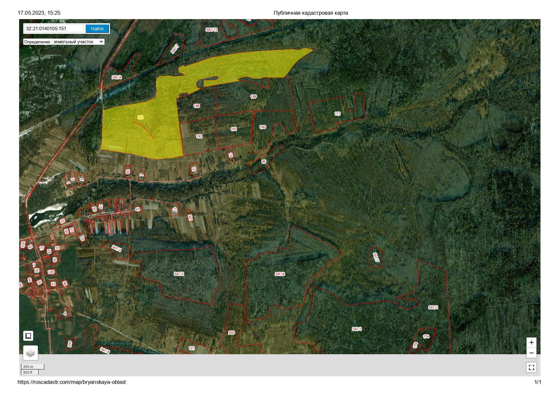Click parcel label 111
The image size is (559, 395).
[x=338, y=113]
